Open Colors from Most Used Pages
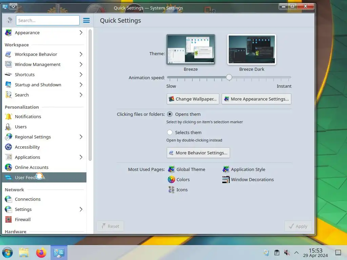The height and width of the screenshot is (260, 347). 179,179
